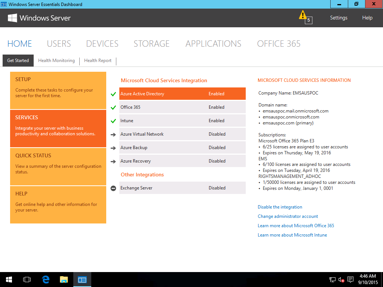Click the arrow expander next to Azure Virtual Network
Viewport: 383px width, 287px height.
113,134
